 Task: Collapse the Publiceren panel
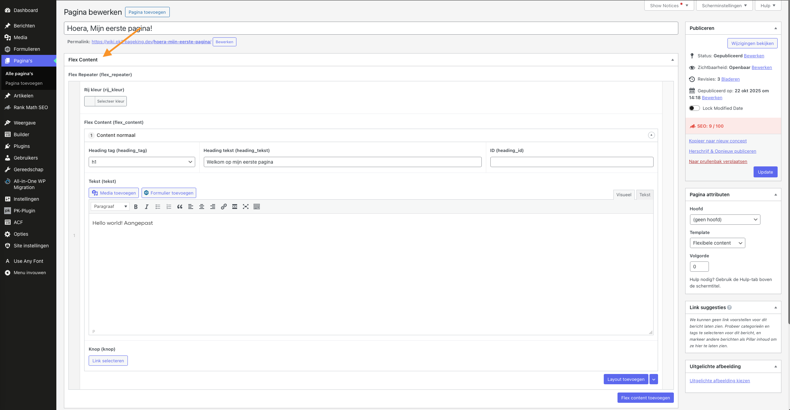775,28
